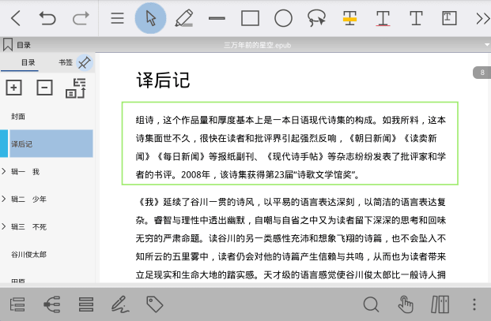Expand the 辑三 不死 section
This screenshot has width=491, height=321.
4,226
